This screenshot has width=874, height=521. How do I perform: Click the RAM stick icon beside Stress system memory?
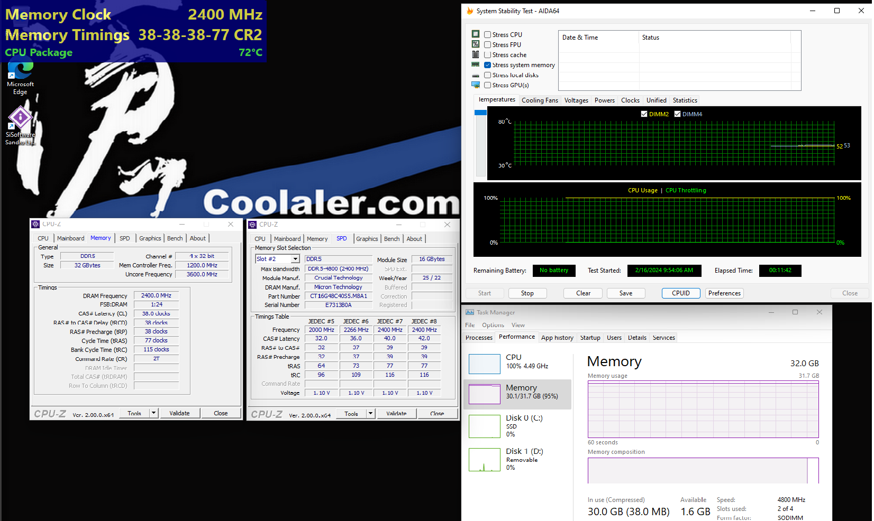pos(476,64)
